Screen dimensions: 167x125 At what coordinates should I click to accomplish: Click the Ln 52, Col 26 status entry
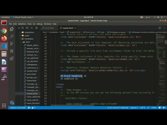[118, 108]
